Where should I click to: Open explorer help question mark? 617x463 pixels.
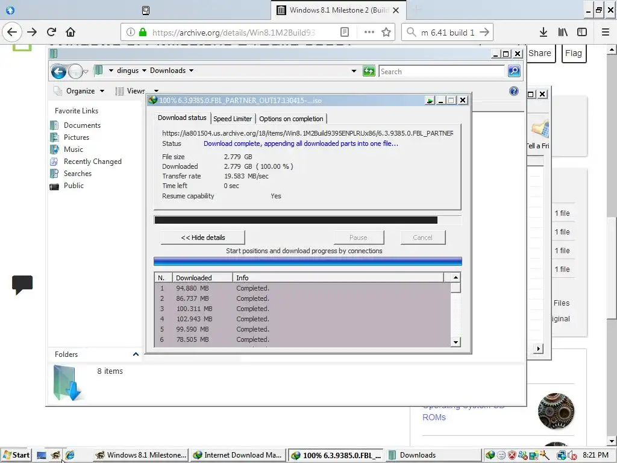[514, 92]
